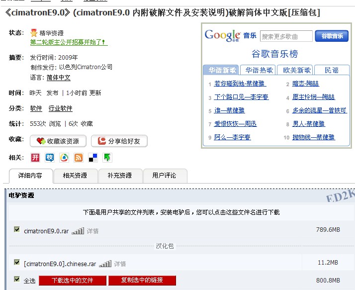Play song 下个路口见—李宇春
The height and width of the screenshot is (290, 355).
point(241,97)
